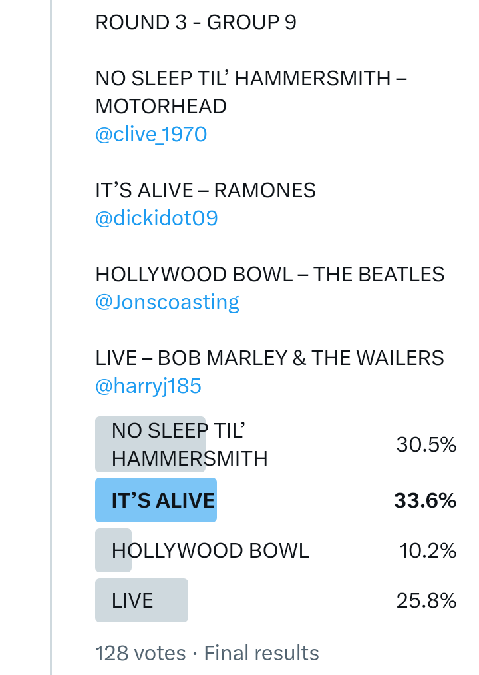Click the vertical thread line on the left
The height and width of the screenshot is (675, 479).
click(x=51, y=333)
